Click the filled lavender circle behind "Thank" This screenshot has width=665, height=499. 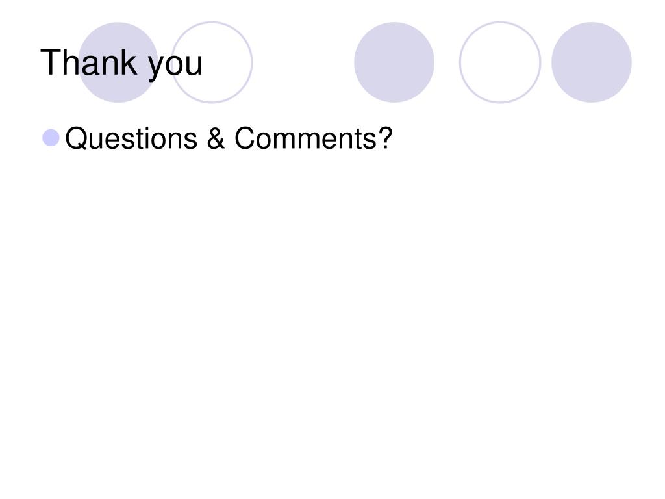point(118,62)
